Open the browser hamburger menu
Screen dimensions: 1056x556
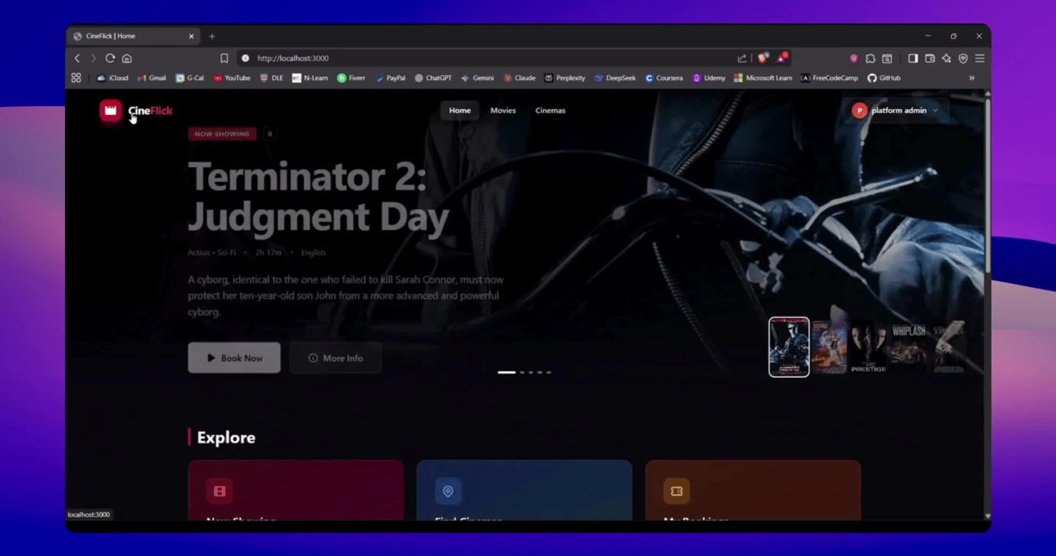tap(980, 58)
